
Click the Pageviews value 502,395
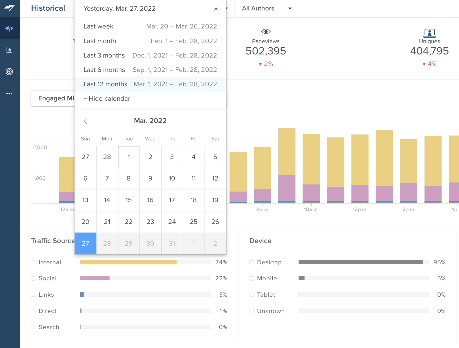(x=266, y=51)
